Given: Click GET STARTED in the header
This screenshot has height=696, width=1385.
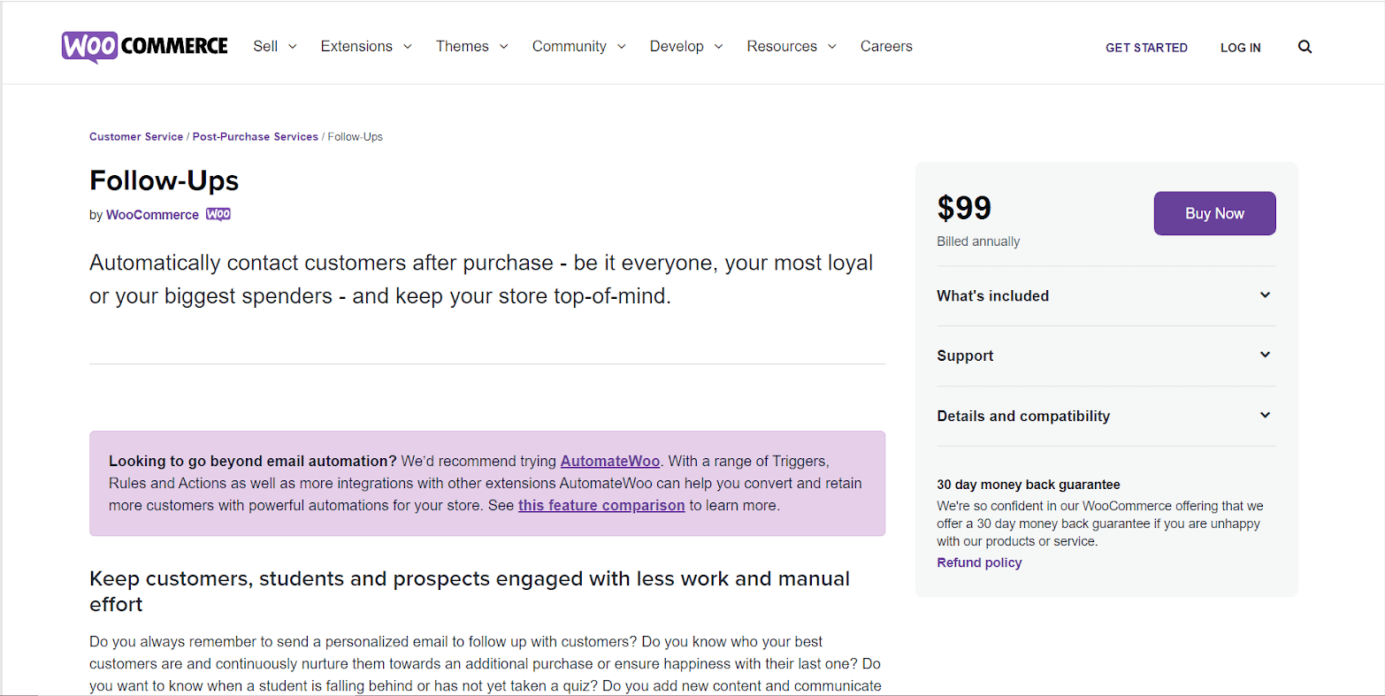Looking at the screenshot, I should [1146, 48].
